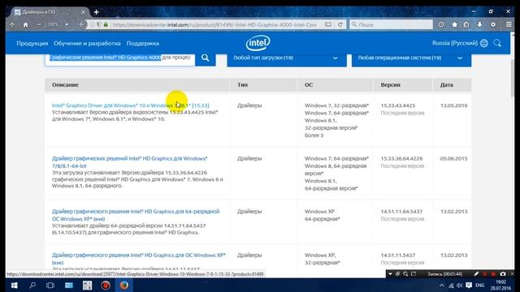This screenshot has height=292, width=520.
Task: Click the Firefox address bar URL
Action: coord(214,24)
